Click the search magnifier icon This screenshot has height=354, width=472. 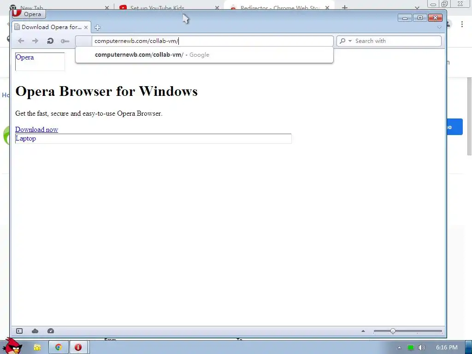pyautogui.click(x=342, y=41)
